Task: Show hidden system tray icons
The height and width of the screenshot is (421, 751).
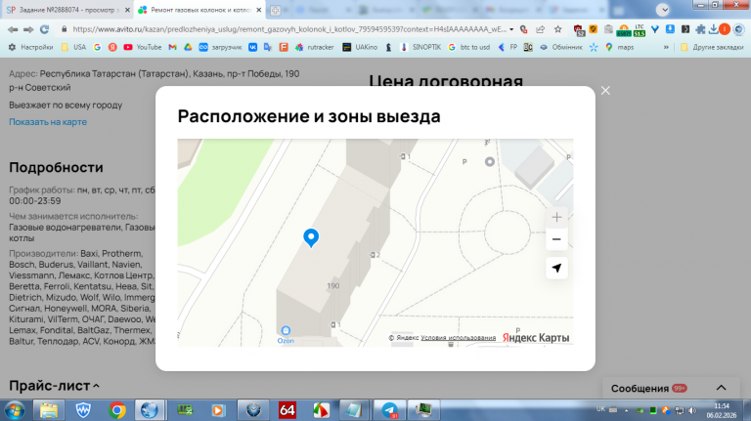Action: pyautogui.click(x=627, y=410)
